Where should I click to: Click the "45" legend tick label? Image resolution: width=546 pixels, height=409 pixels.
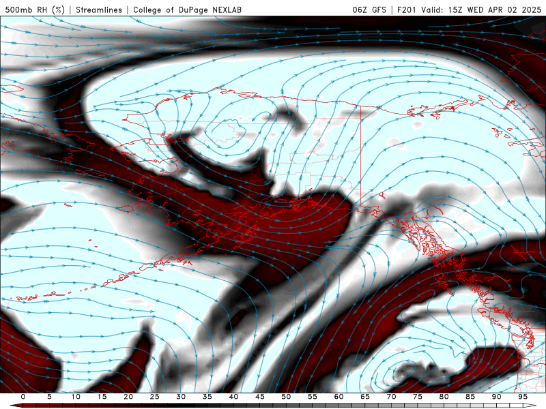coord(260,397)
